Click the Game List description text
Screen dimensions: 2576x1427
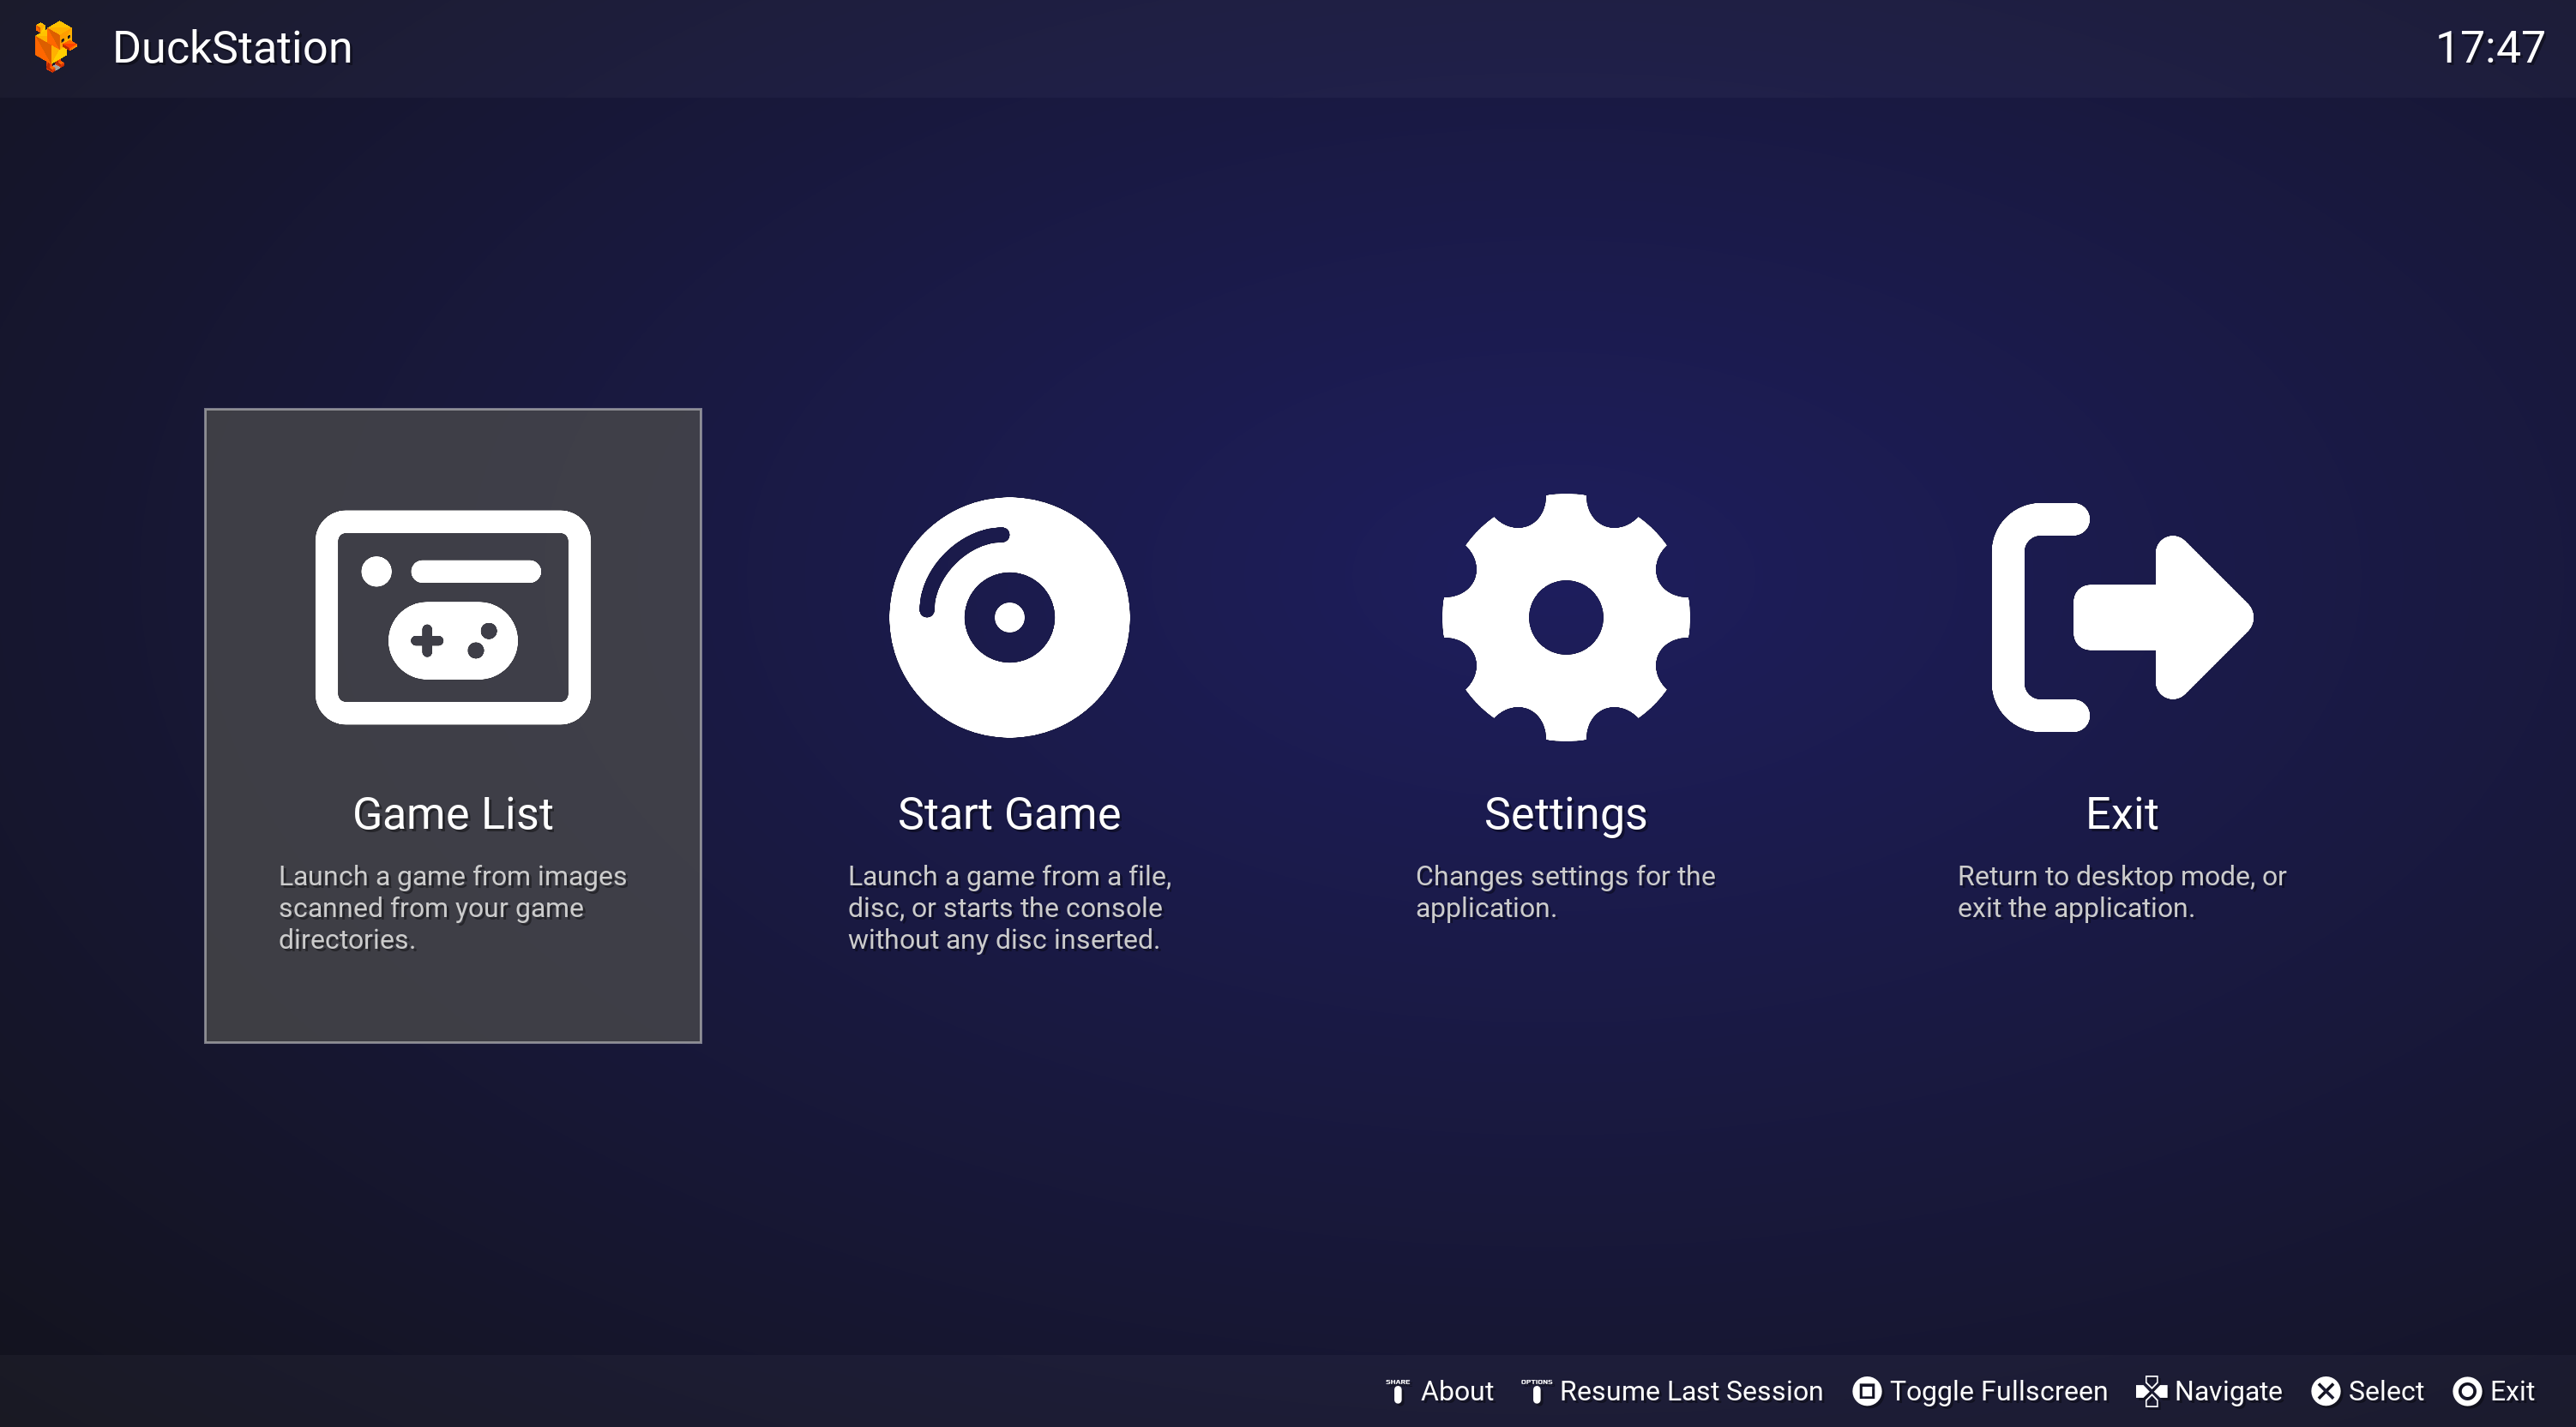452,907
